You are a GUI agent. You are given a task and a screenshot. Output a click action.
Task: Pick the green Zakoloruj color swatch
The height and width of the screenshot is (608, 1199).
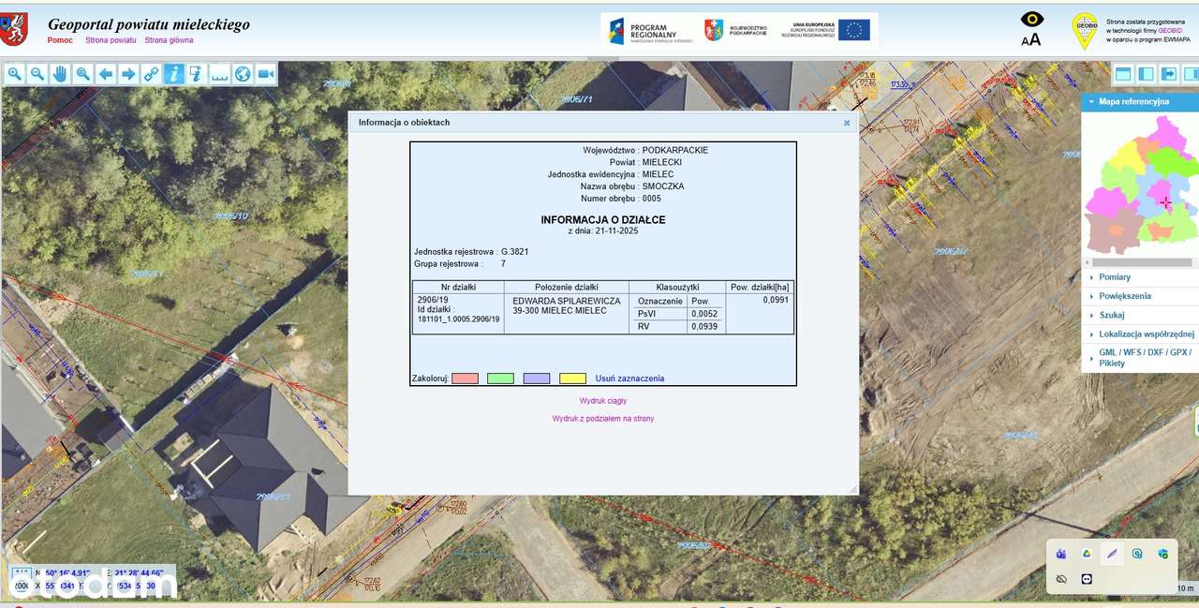coord(500,378)
